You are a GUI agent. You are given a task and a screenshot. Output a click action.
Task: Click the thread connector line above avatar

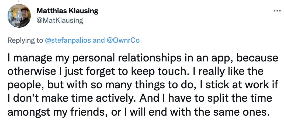[x=19, y=1]
